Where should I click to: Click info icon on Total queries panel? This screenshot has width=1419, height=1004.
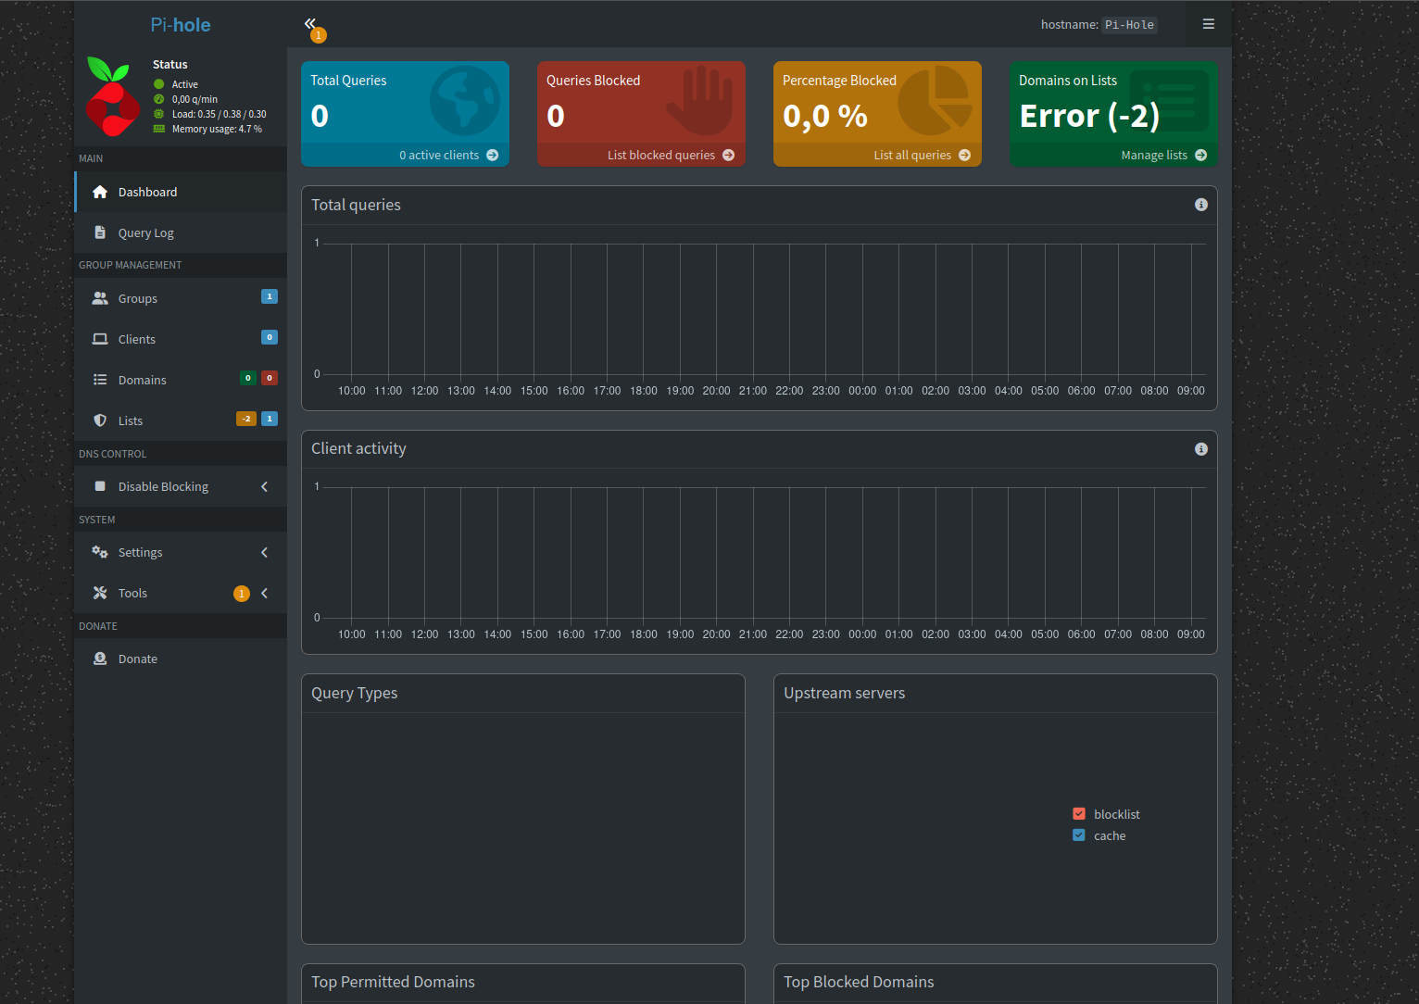click(1201, 205)
